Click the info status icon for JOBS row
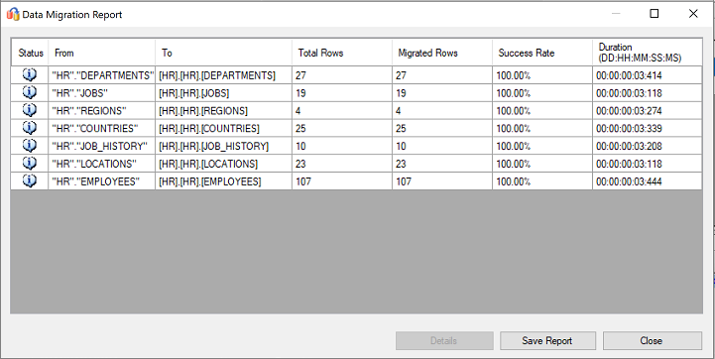Image resolution: width=715 pixels, height=359 pixels. coord(30,92)
